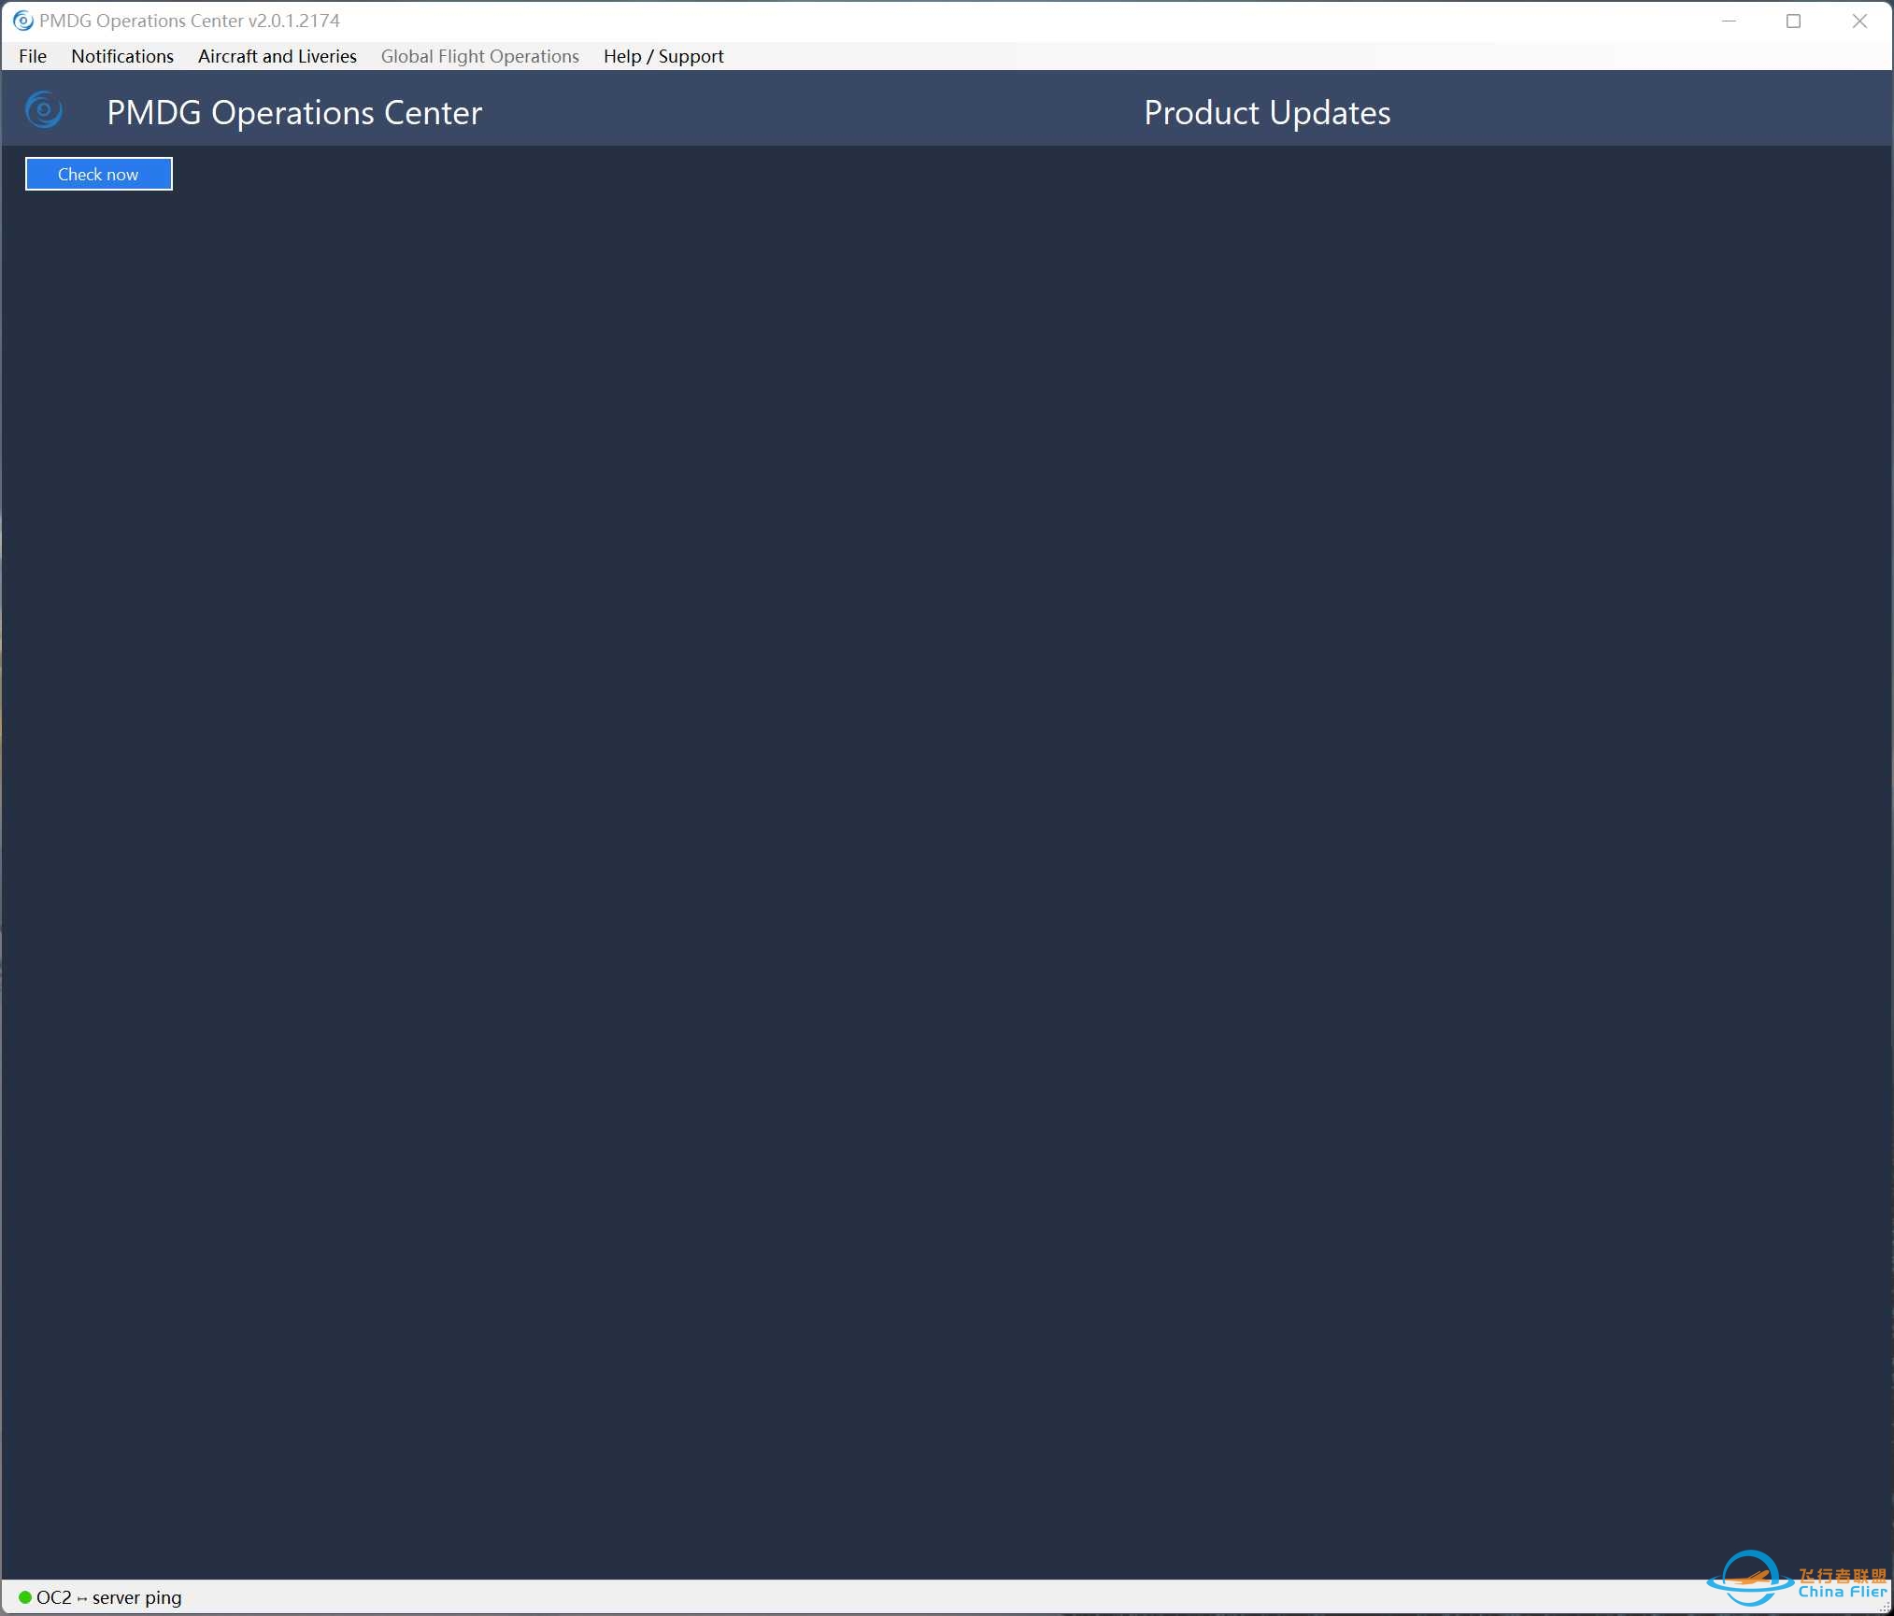This screenshot has width=1894, height=1616.
Task: Click the OC2 server ping status text
Action: 109,1597
